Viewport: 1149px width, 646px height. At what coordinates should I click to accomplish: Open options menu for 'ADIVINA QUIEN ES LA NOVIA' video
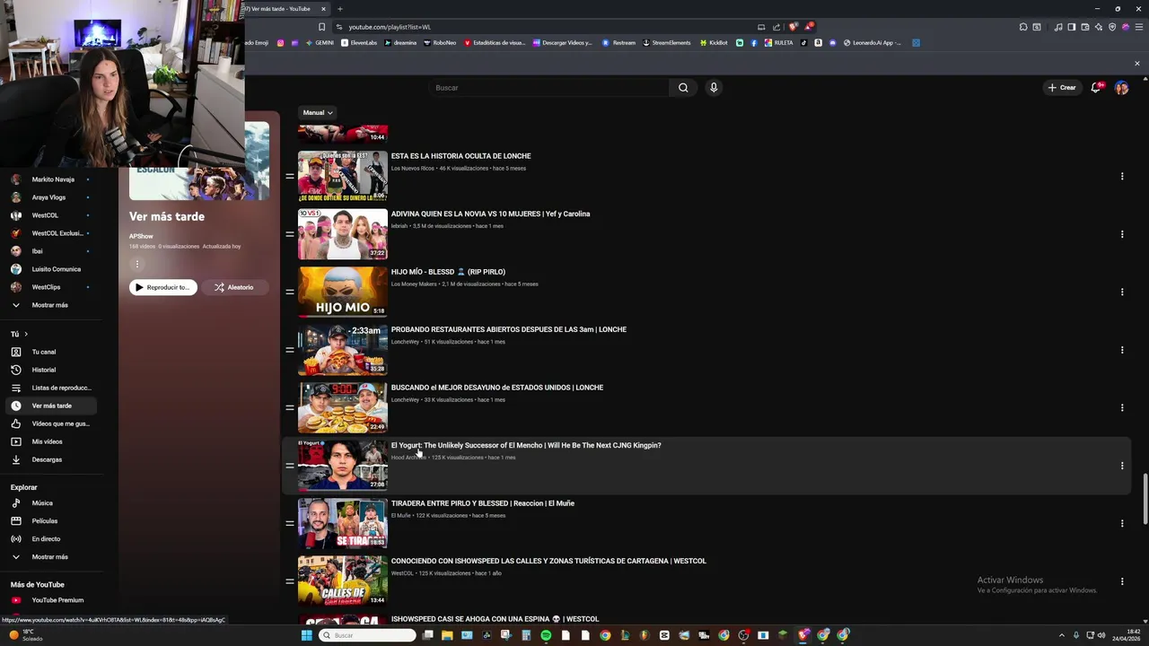tap(1122, 234)
